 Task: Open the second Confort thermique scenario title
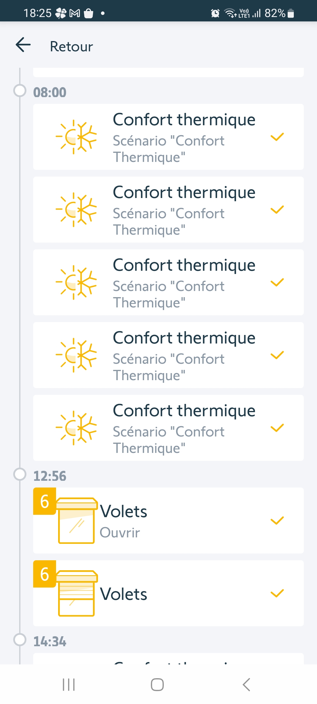pyautogui.click(x=184, y=192)
